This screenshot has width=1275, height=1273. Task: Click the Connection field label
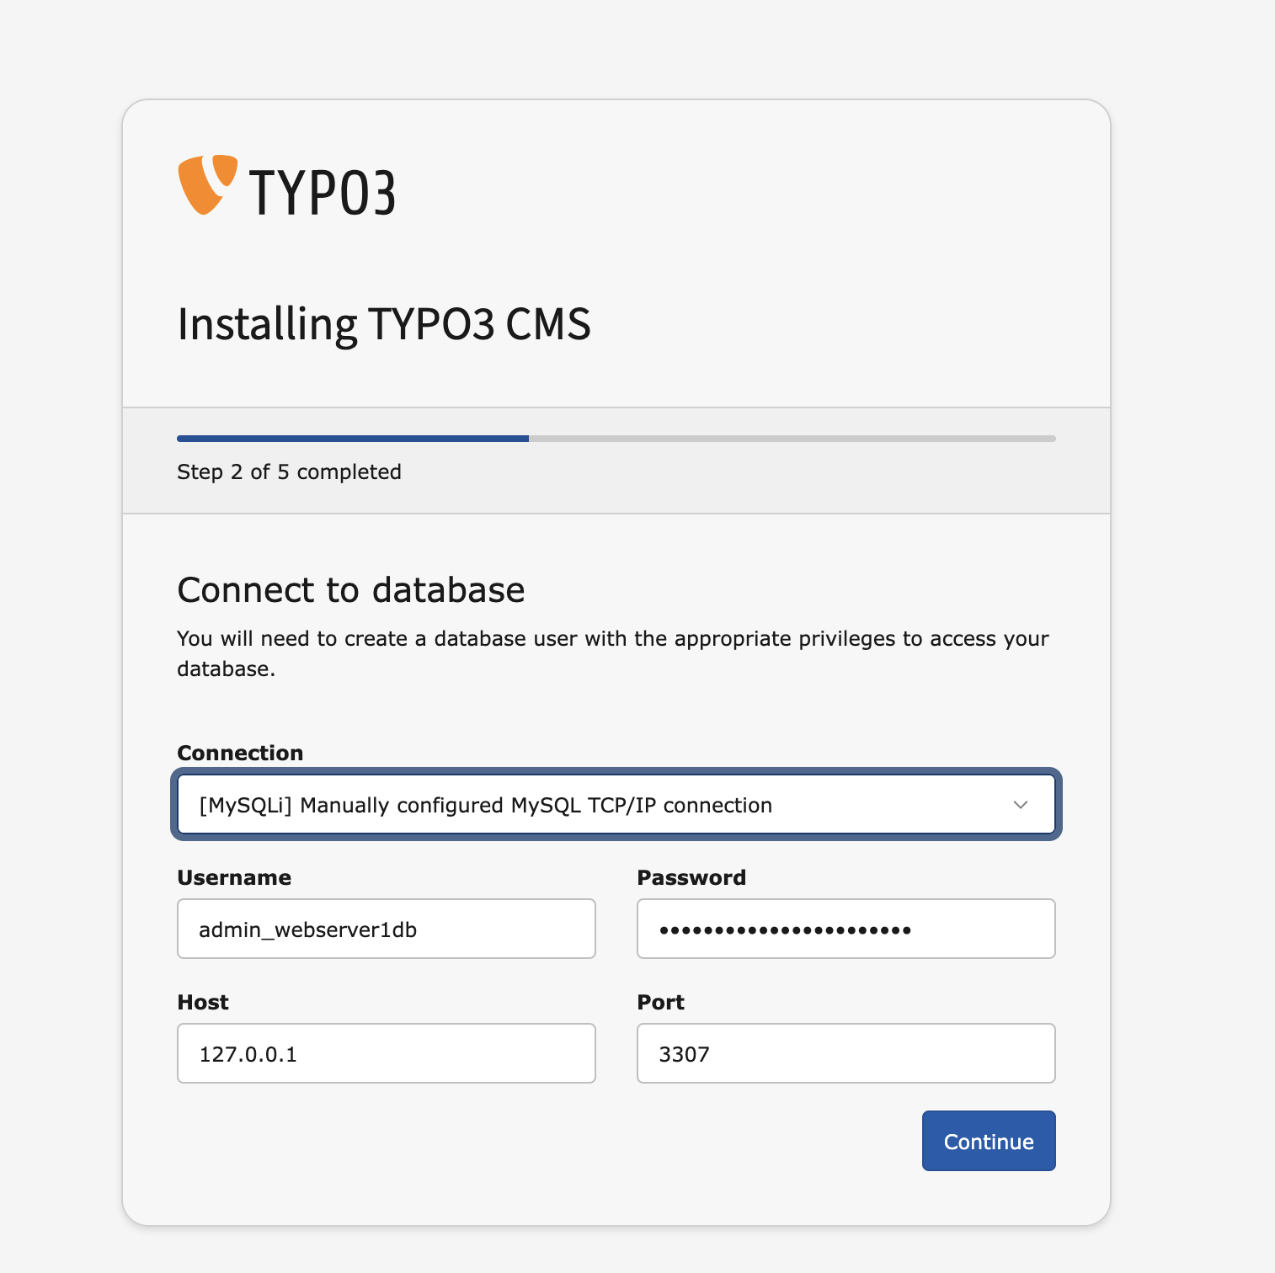click(x=240, y=753)
